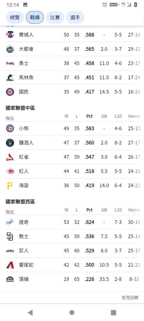
Task: Tap the Brewers team logo
Action: tap(10, 143)
